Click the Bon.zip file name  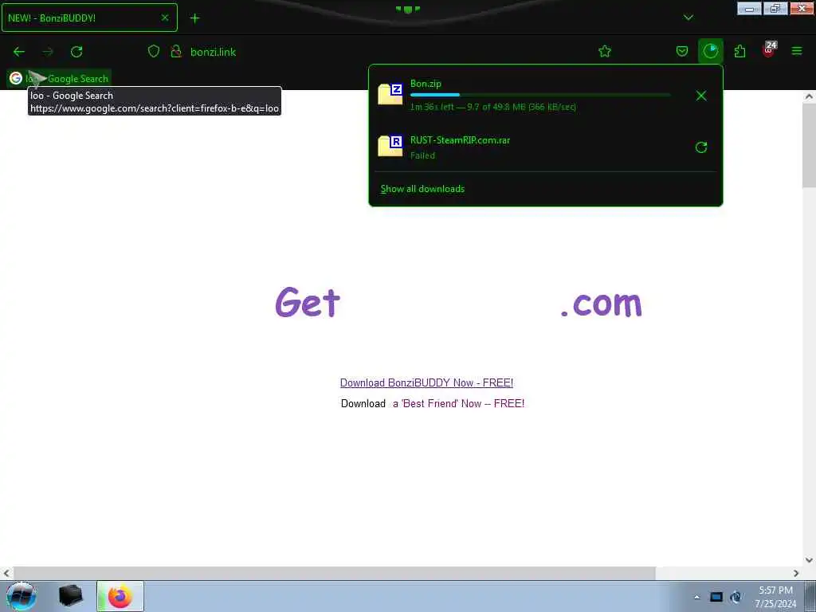pos(426,83)
